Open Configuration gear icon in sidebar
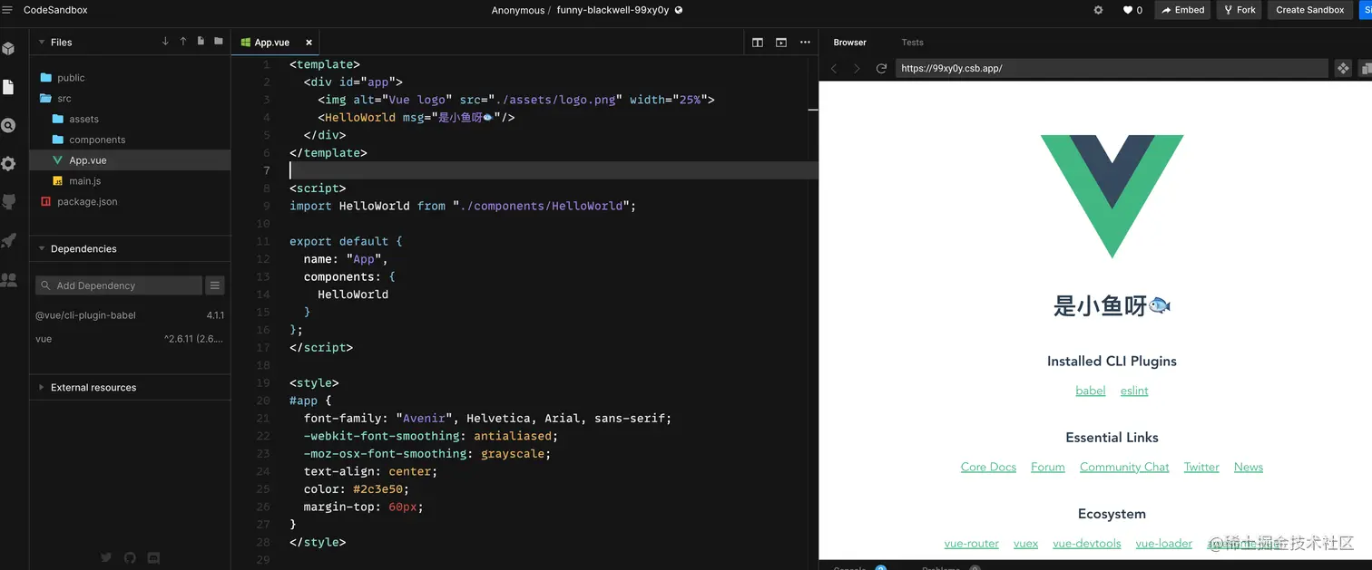The image size is (1372, 570). 8,164
